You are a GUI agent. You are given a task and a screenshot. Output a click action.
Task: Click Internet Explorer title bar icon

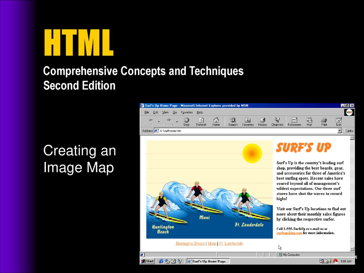(x=142, y=105)
